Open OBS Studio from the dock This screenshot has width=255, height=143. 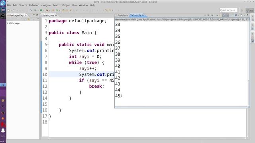(x=3, y=16)
